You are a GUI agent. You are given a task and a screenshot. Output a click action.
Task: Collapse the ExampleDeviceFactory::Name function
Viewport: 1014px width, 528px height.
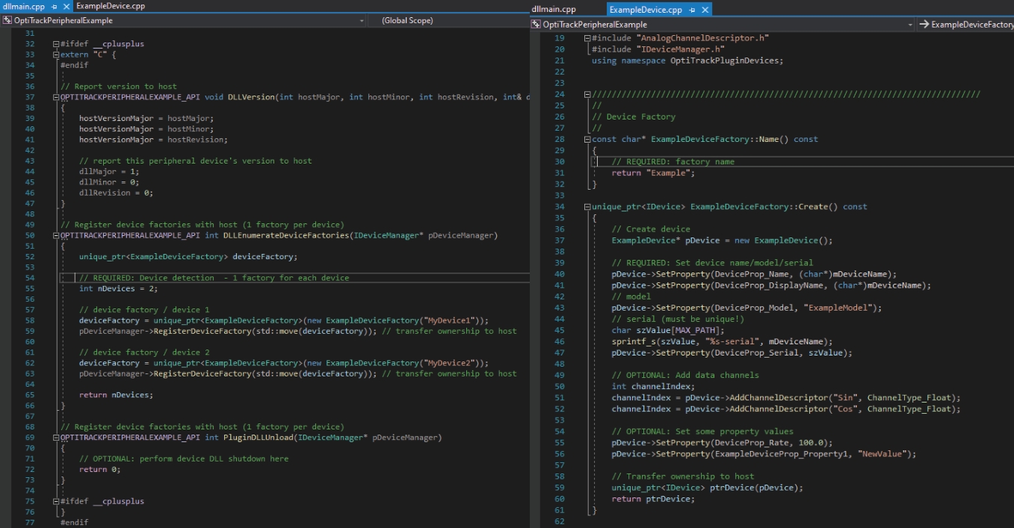[x=587, y=140]
